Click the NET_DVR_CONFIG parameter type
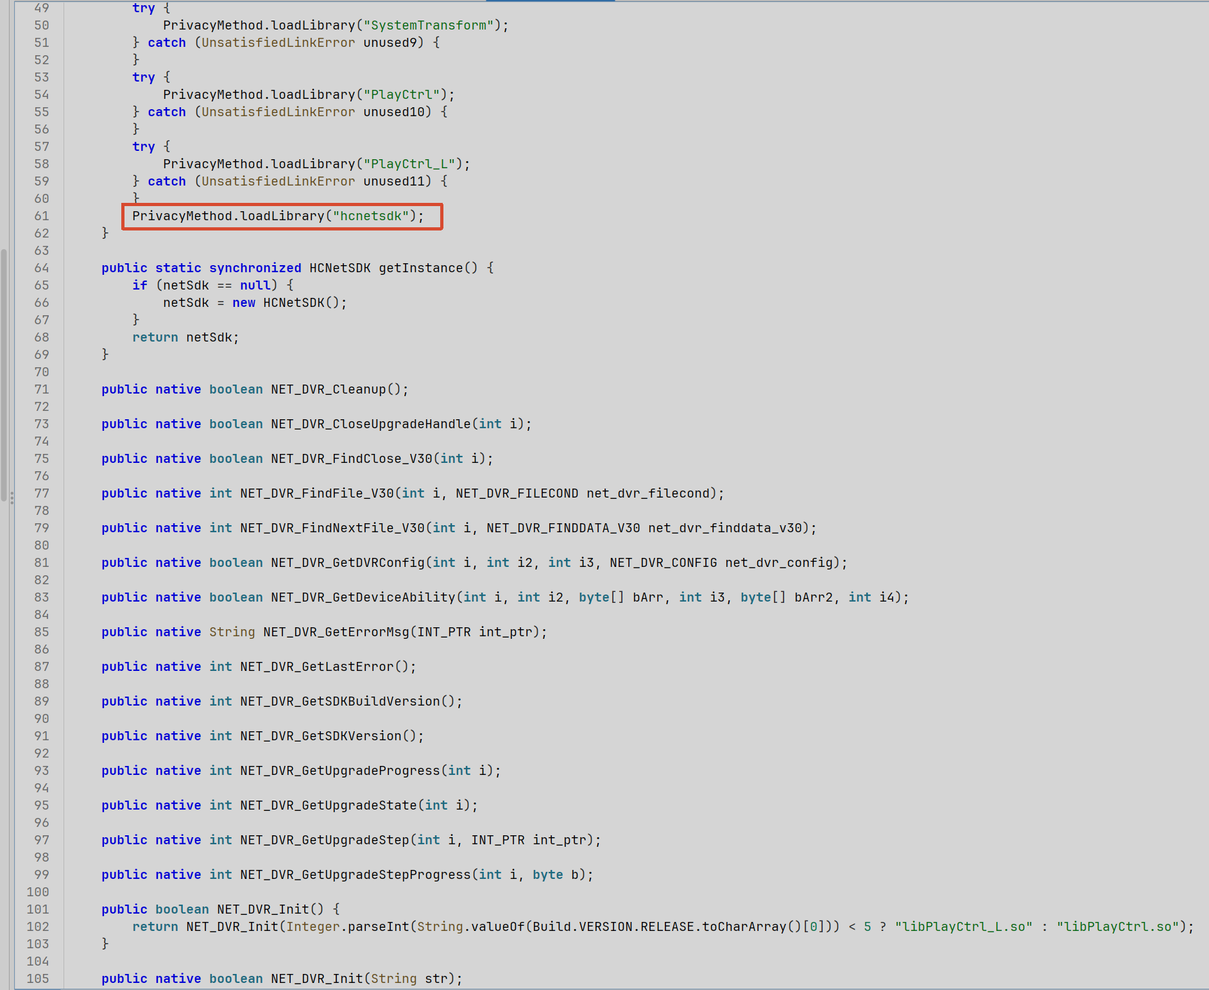The height and width of the screenshot is (990, 1209). (x=663, y=562)
